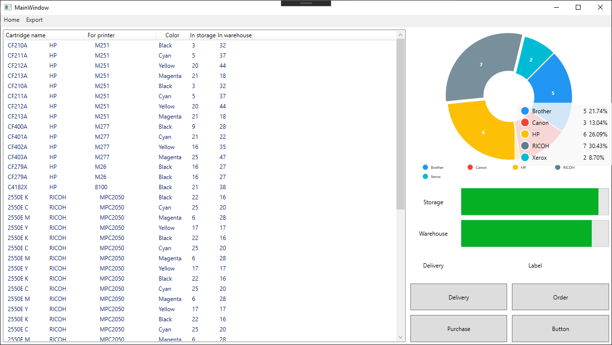Click the Canon color circle in the tooltip
The height and width of the screenshot is (345, 612).
(x=525, y=122)
